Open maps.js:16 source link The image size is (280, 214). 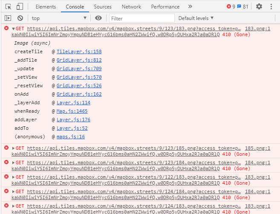[71, 137]
